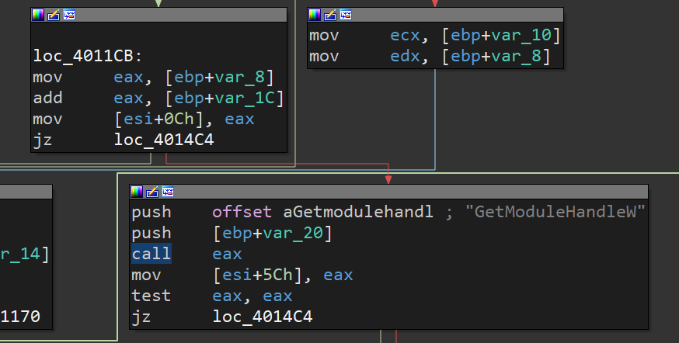Click the edit-label pencil icon on loc_4011CB block
679x343 pixels.
54,15
